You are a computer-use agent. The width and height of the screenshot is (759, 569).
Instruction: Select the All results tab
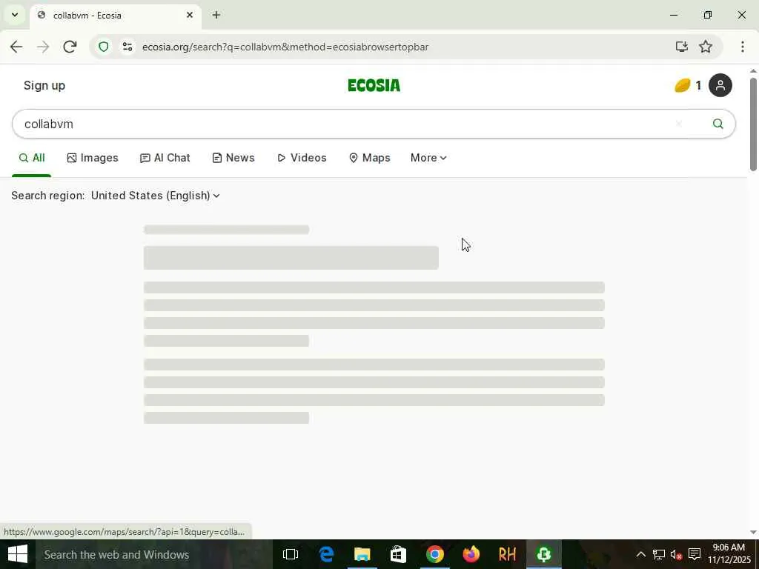[31, 159]
